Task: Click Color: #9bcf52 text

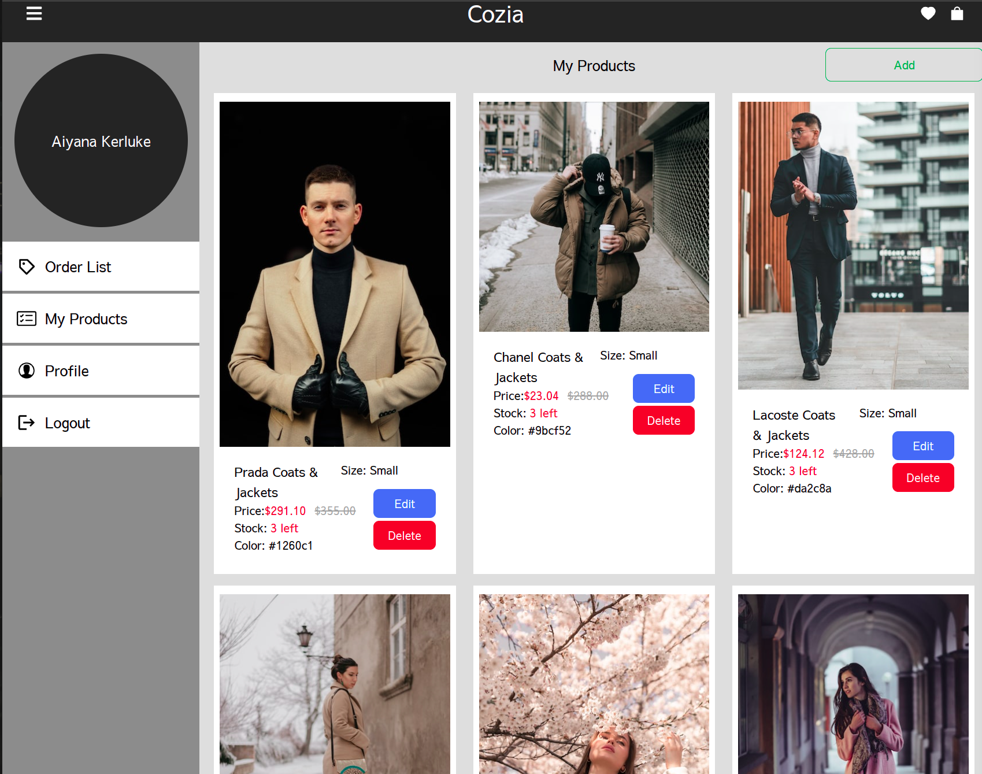Action: click(532, 431)
